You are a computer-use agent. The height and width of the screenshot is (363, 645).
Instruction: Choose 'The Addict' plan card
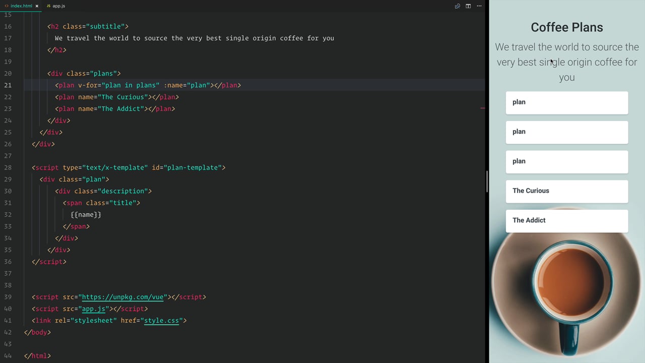(567, 221)
